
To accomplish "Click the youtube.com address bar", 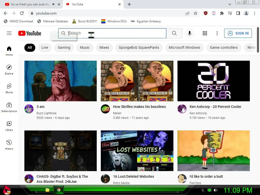I will click(106, 13).
